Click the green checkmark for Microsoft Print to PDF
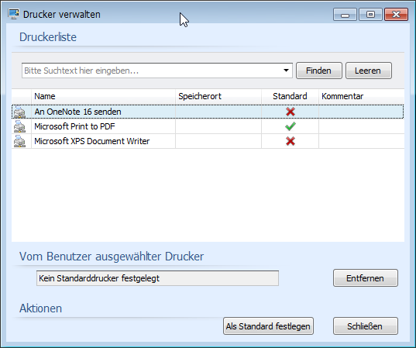Image resolution: width=416 pixels, height=348 pixels. pos(291,126)
